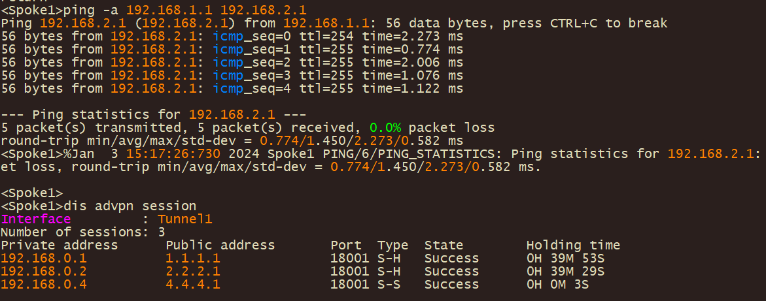
Task: Click public address 2.2.2.1
Action: pos(192,272)
